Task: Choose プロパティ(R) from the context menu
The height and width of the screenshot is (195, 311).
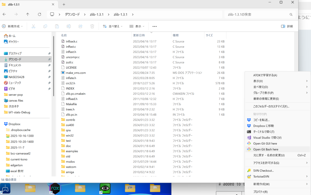Action: pyautogui.click(x=260, y=192)
